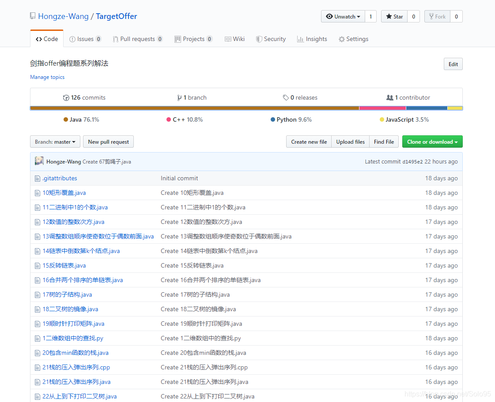Screen dimensions: 495x402
Task: Click the file icon for 10矩形覆盖.java
Action: [38, 193]
